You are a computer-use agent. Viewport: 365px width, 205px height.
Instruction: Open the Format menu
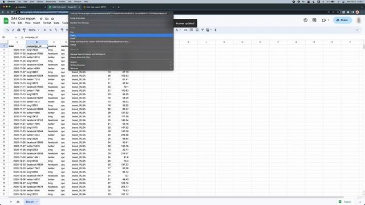[47, 23]
